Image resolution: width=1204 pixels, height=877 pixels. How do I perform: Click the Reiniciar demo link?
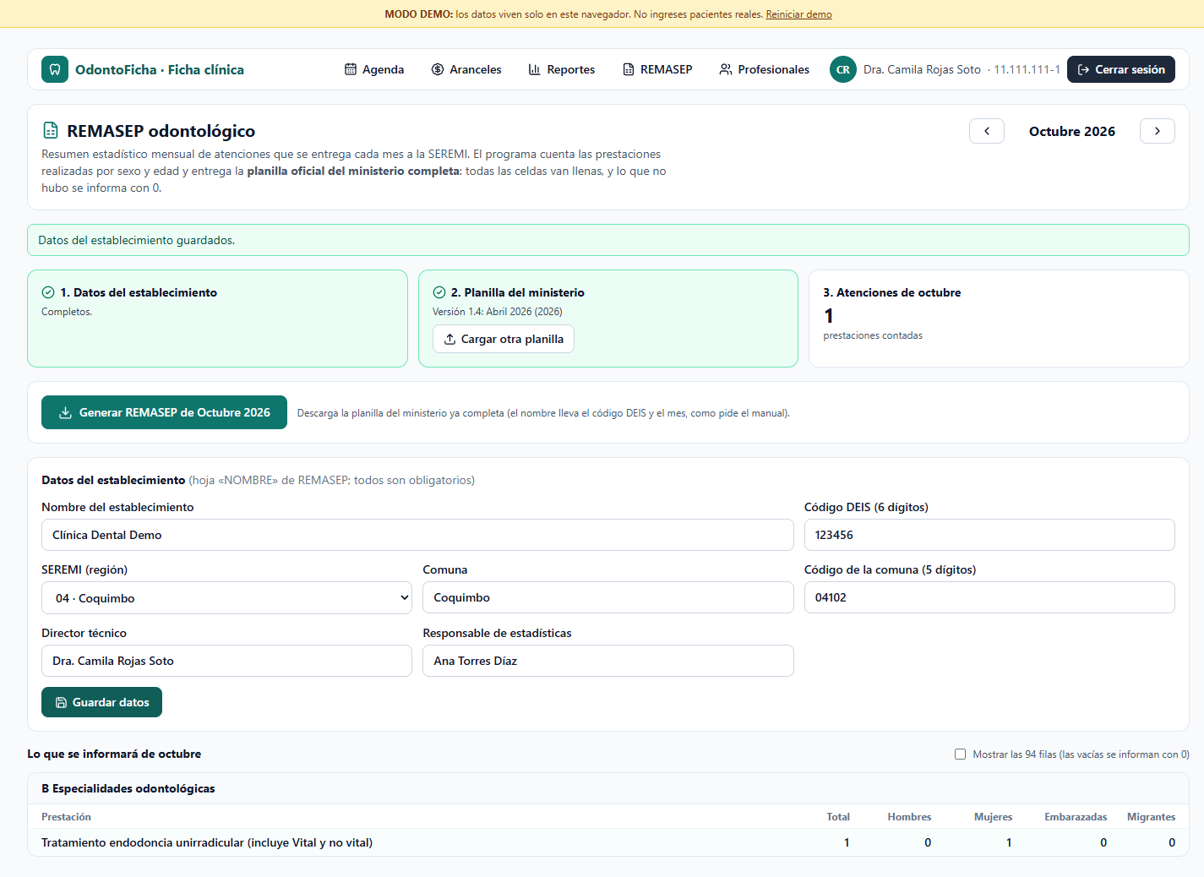tap(798, 14)
